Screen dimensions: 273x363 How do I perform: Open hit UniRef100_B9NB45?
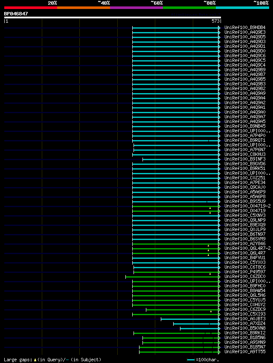click(245, 126)
